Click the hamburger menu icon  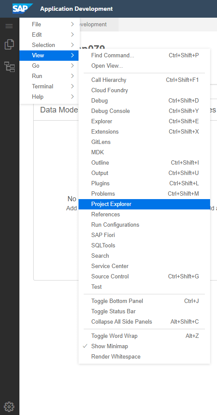[9, 26]
